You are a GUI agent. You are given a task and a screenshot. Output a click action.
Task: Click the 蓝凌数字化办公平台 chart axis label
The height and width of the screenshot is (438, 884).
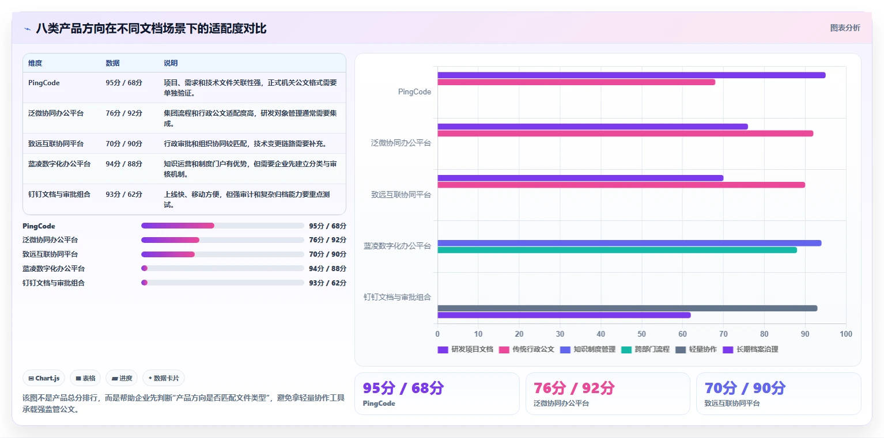[397, 246]
